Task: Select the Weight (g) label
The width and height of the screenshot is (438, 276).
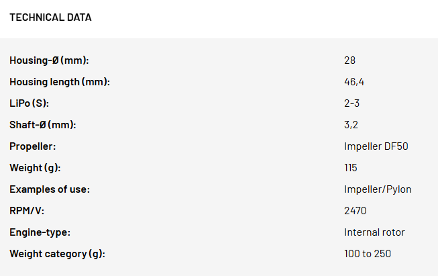Action: [35, 168]
